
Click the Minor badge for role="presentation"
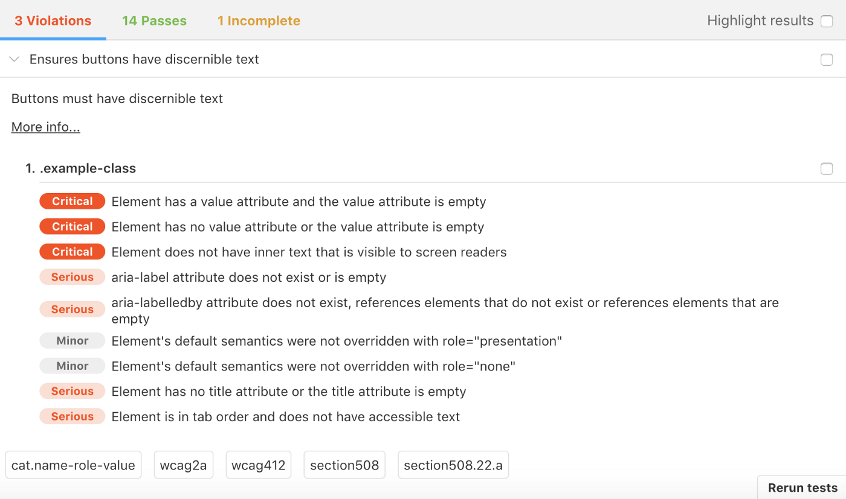click(x=73, y=341)
